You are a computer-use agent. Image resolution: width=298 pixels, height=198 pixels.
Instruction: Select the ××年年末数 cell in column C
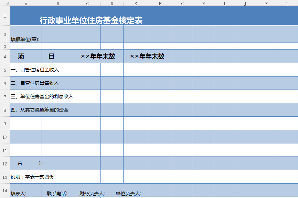point(98,57)
